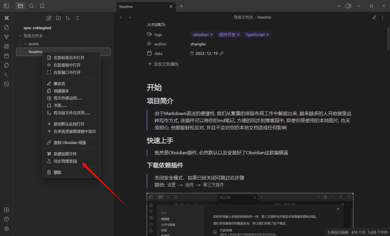Collapse the 我是文件夹 folder

20,36
